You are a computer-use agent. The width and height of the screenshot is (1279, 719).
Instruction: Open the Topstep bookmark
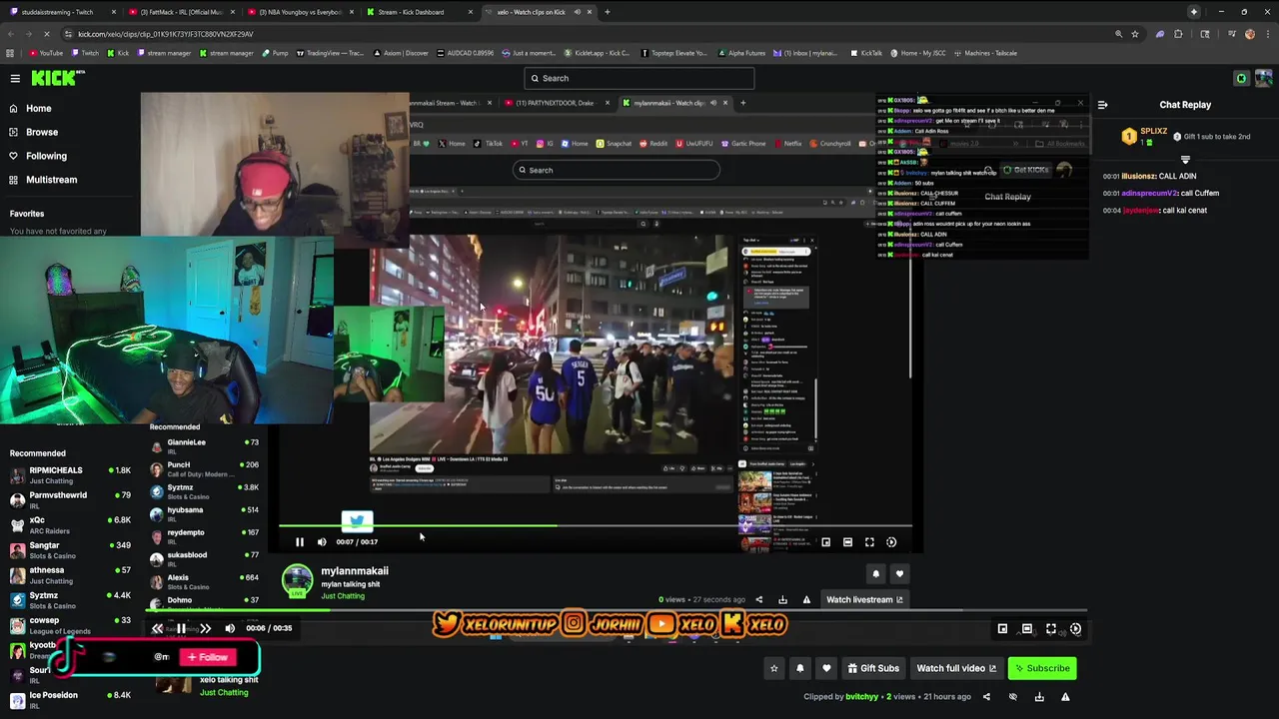(674, 53)
